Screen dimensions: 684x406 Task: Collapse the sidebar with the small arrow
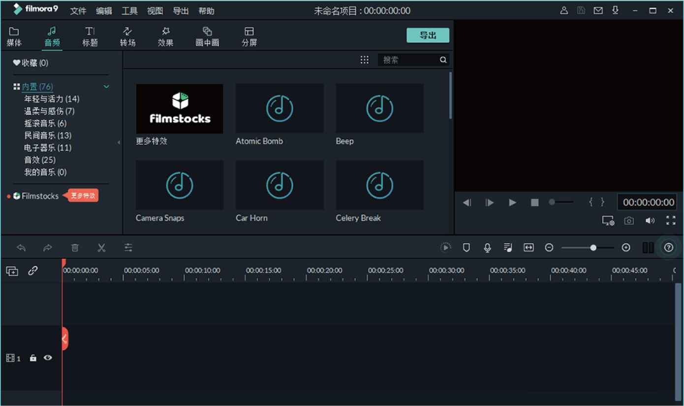(x=119, y=142)
